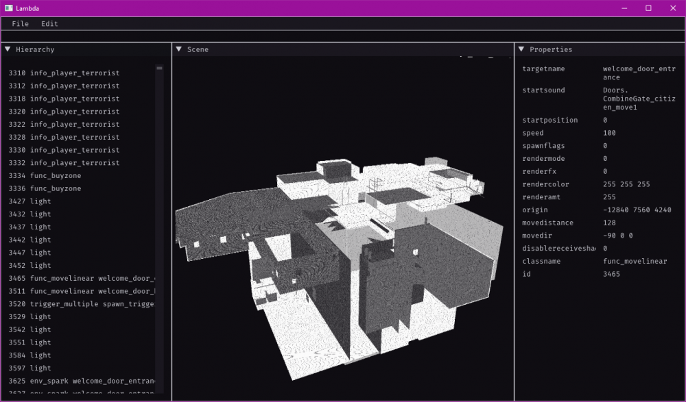Collapse the Scene panel triangle
Image resolution: width=686 pixels, height=402 pixels.
tap(178, 49)
